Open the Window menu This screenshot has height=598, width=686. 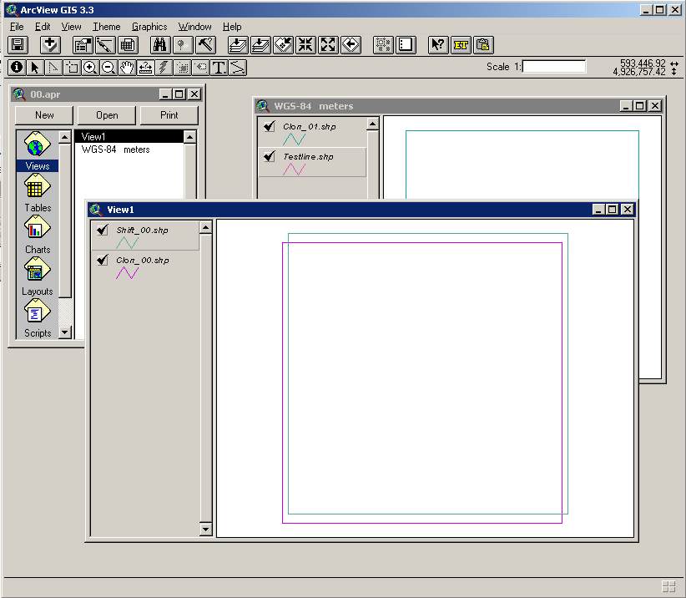pyautogui.click(x=194, y=27)
